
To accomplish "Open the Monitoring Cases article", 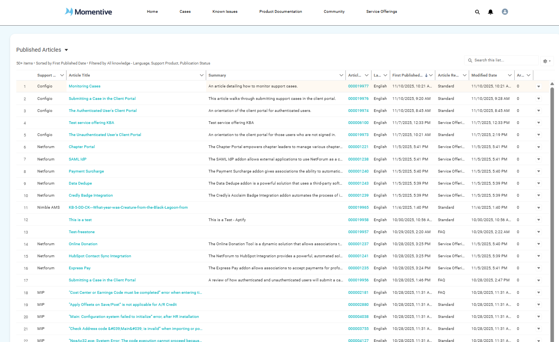I will (x=84, y=86).
